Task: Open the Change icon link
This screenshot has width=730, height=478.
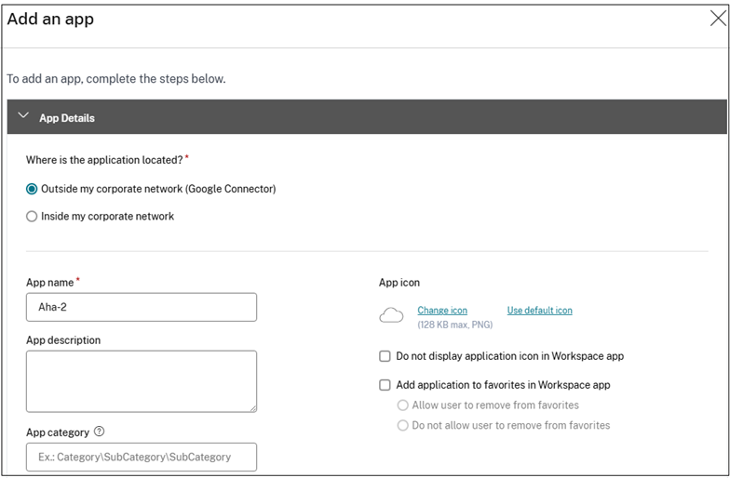Action: tap(442, 311)
